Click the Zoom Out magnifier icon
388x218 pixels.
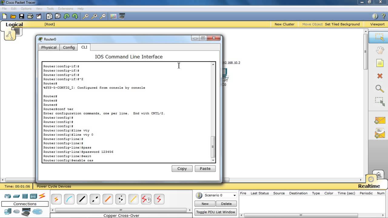pyautogui.click(x=103, y=16)
